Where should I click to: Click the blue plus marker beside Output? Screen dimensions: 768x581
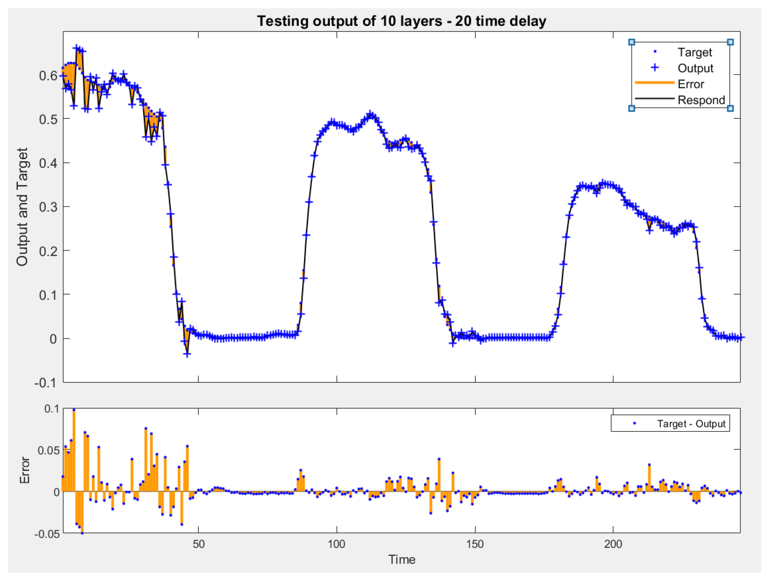655,67
